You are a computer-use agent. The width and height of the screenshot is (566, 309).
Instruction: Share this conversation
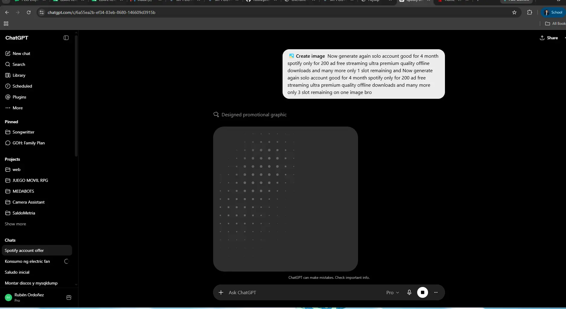549,38
